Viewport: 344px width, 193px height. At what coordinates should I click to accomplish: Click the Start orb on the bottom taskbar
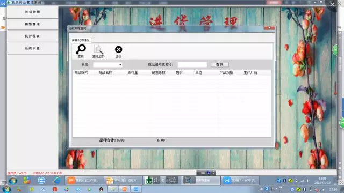(6, 189)
